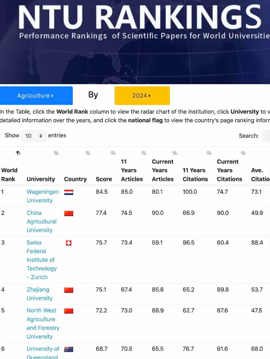270x359 pixels.
Task: Click the NTU RANKINGS header title
Action: [140, 17]
